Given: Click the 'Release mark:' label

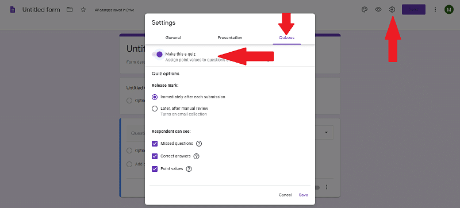Looking at the screenshot, I should pos(165,85).
